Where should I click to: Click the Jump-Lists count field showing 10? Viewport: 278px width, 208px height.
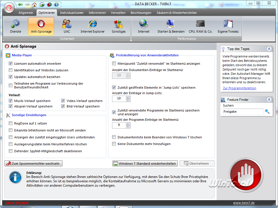(119, 99)
